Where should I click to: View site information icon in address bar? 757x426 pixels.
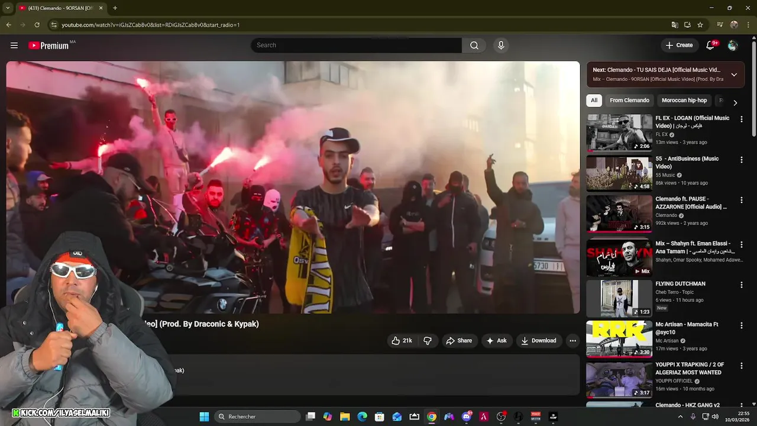[x=54, y=25]
